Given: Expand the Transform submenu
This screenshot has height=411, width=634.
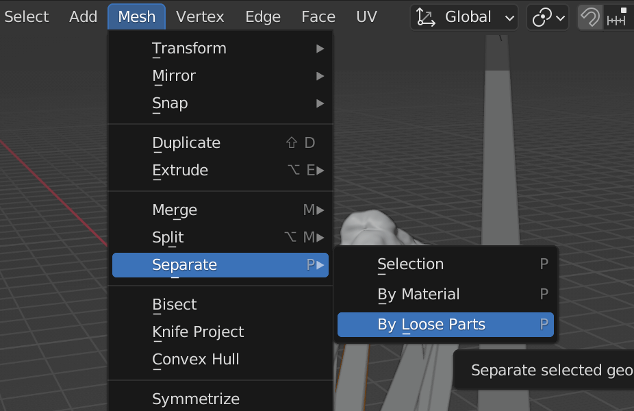Looking at the screenshot, I should [220, 49].
